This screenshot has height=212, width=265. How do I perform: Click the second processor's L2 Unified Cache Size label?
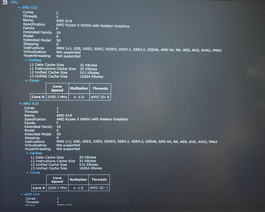49,165
